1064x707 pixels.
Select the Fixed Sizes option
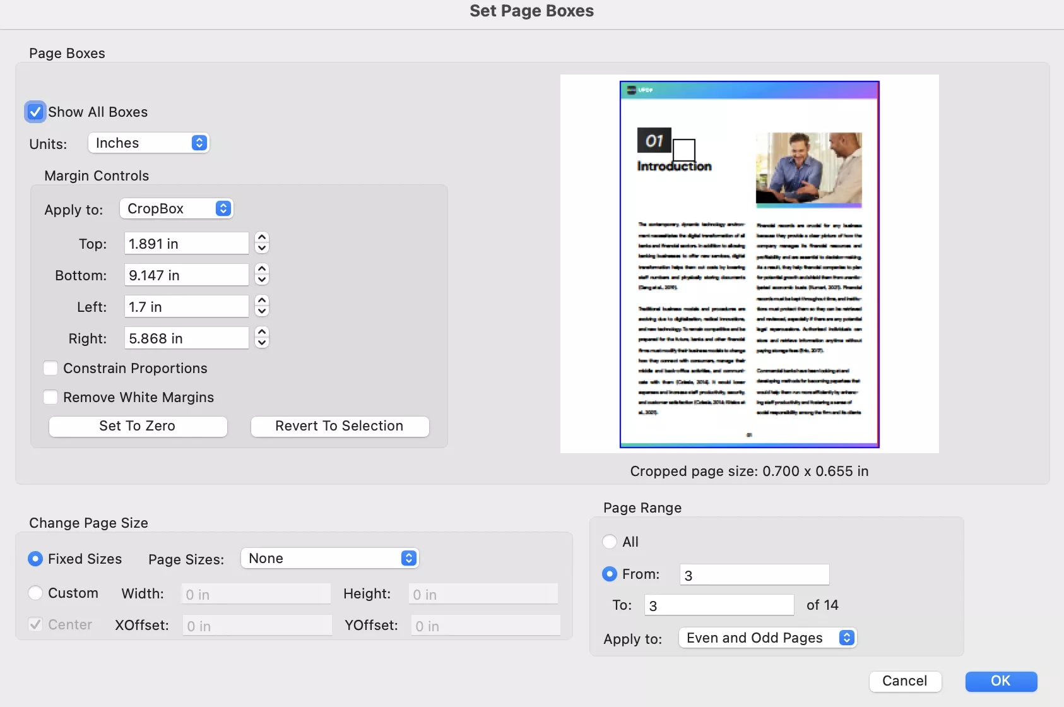(x=35, y=559)
